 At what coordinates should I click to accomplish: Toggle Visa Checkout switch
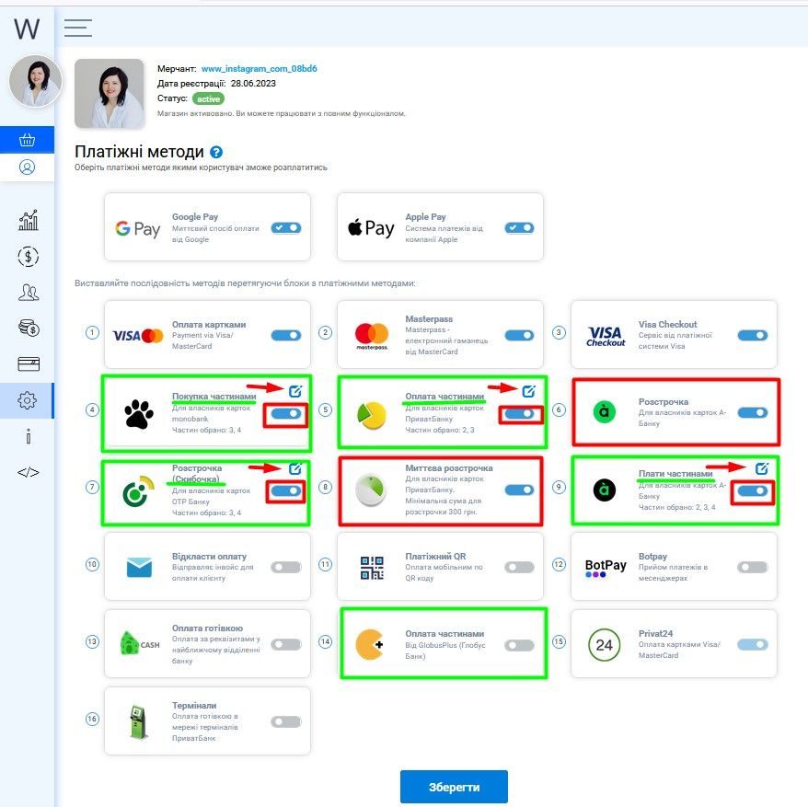(753, 336)
